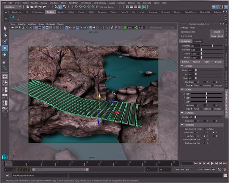Click the Quantity value field
The width and height of the screenshot is (229, 183).
[x=195, y=46]
